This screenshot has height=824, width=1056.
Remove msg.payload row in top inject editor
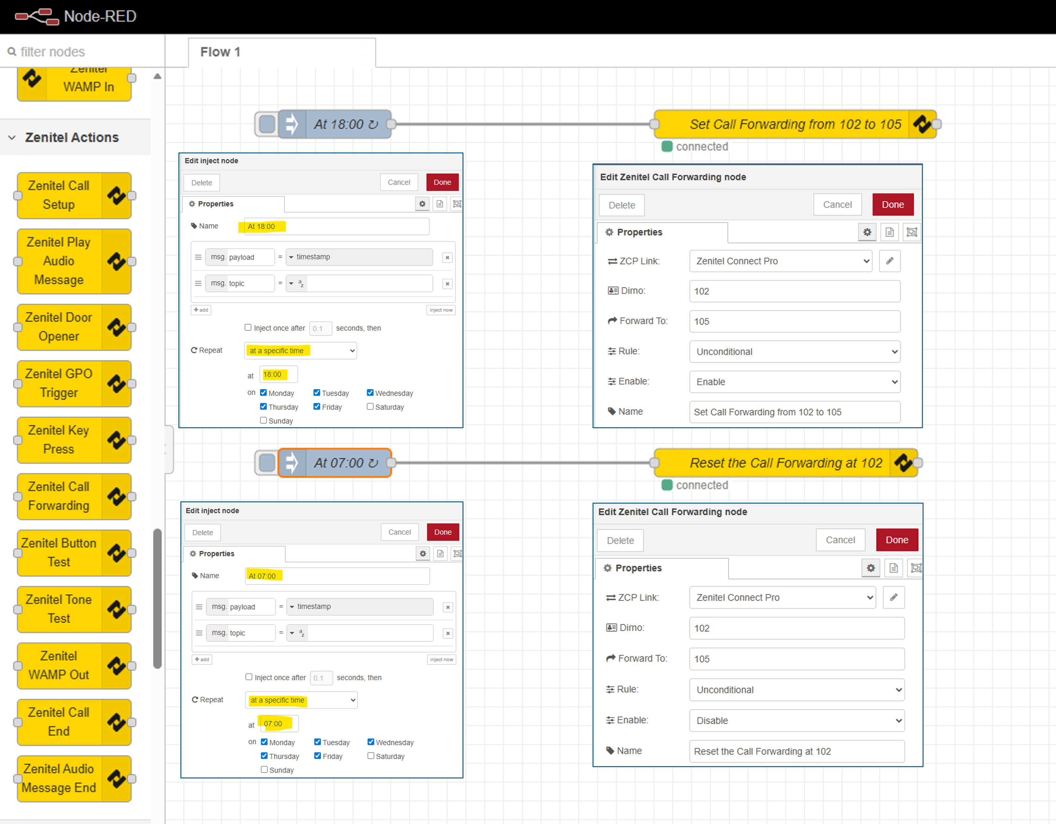tap(447, 257)
